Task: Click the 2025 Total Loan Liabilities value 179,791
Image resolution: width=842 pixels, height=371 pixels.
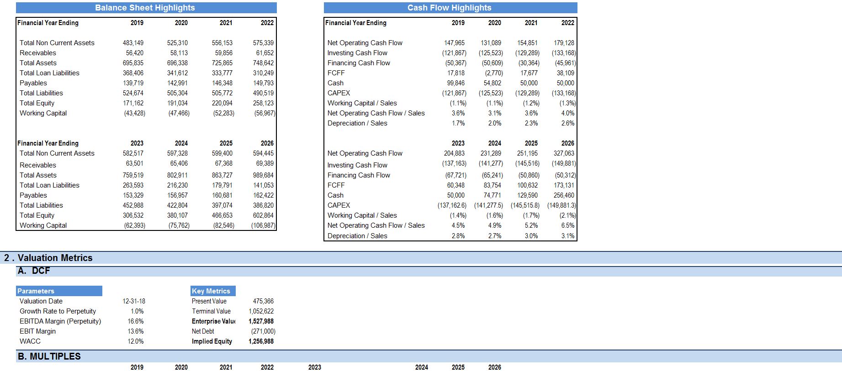Action: [222, 185]
